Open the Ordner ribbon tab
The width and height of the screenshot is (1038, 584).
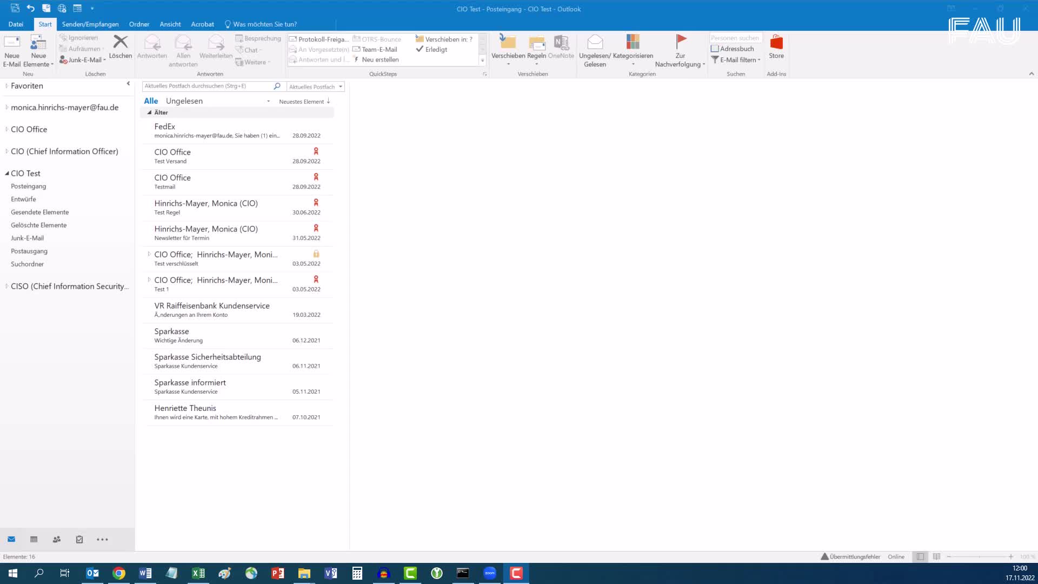[x=139, y=24]
